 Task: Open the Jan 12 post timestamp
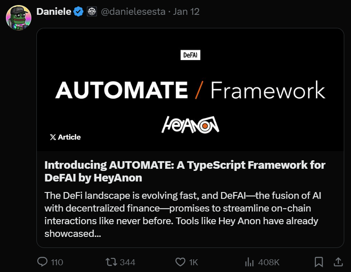pos(186,11)
